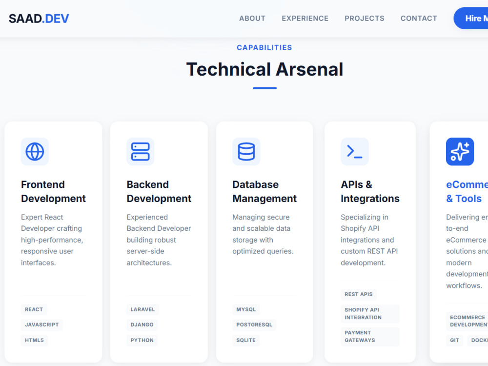Click the SHOPIFY API INTEGRATION tag
The image size is (488, 366).
pyautogui.click(x=370, y=313)
